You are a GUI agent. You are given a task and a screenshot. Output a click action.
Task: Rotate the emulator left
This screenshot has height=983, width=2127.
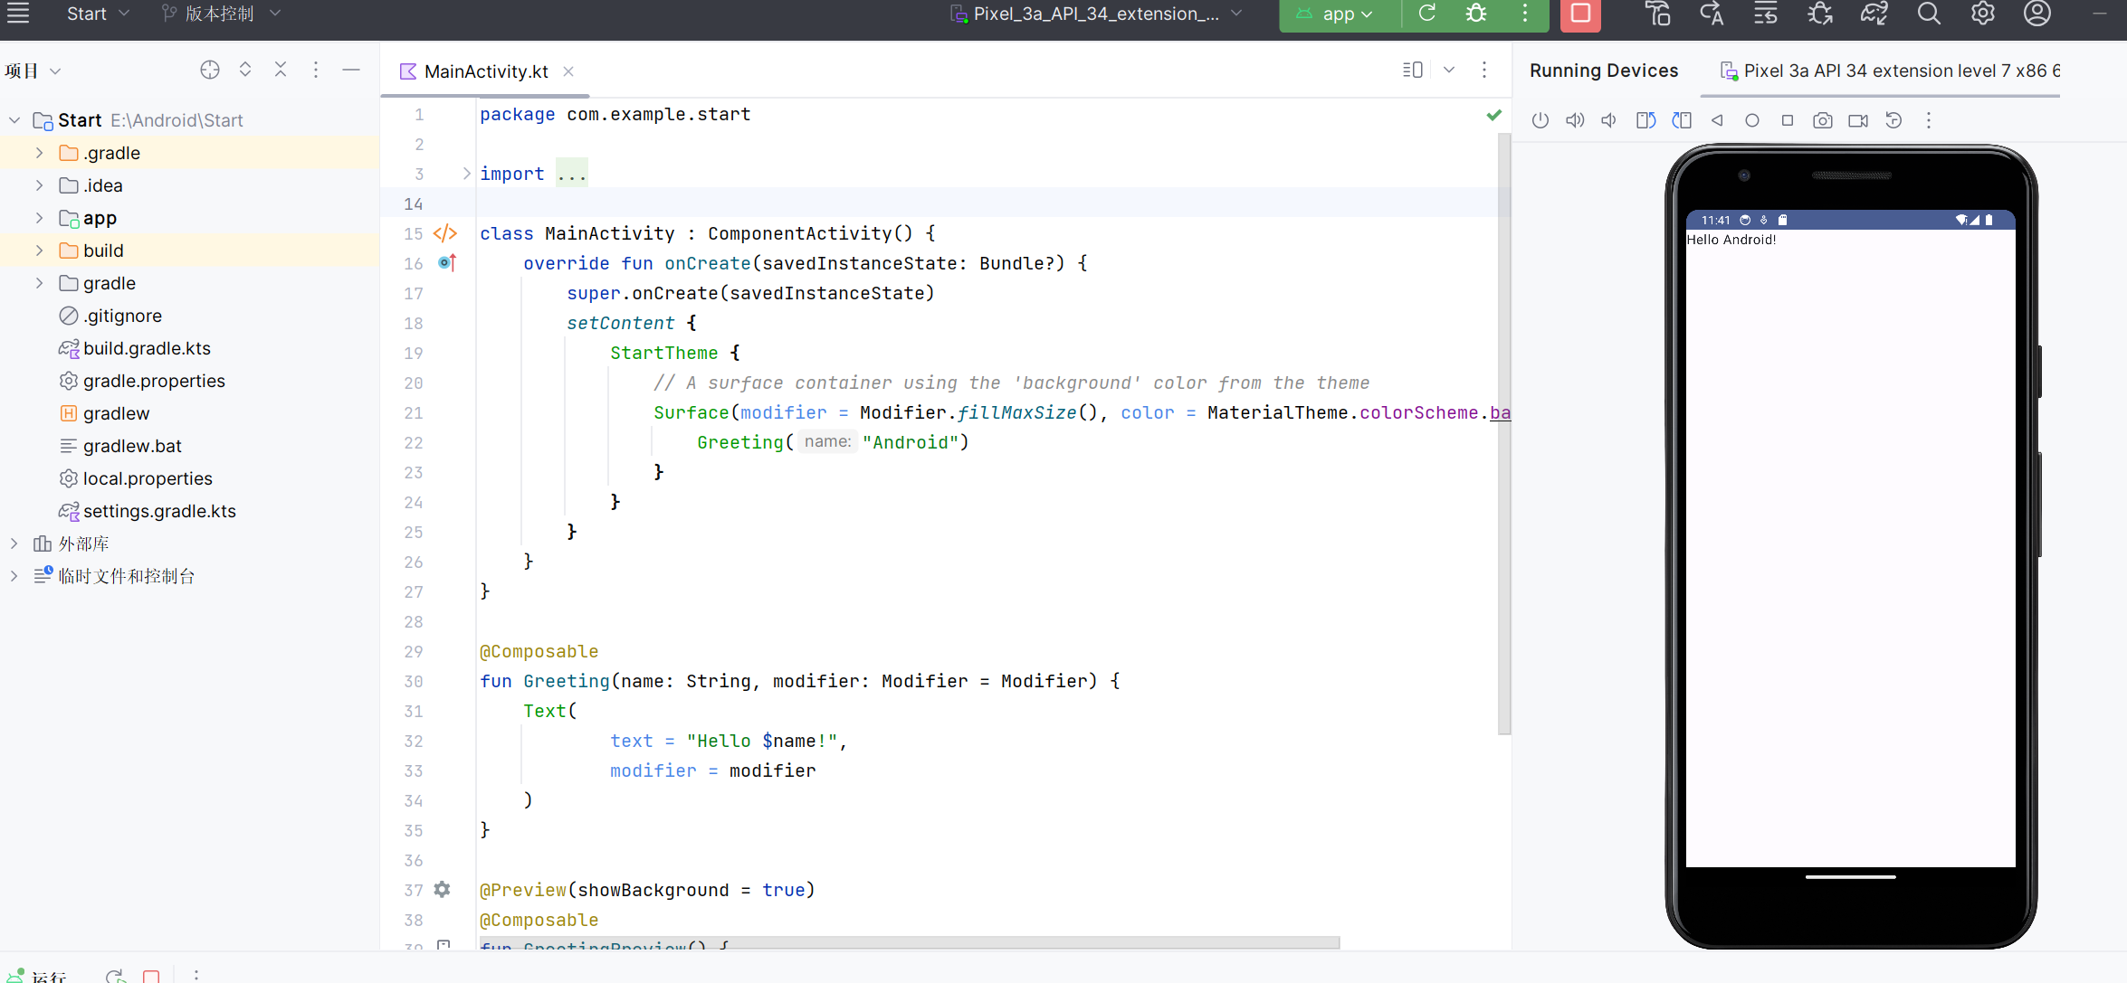(x=1645, y=120)
